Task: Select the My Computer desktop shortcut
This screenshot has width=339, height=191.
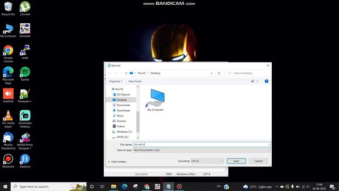Action: [x=8, y=31]
